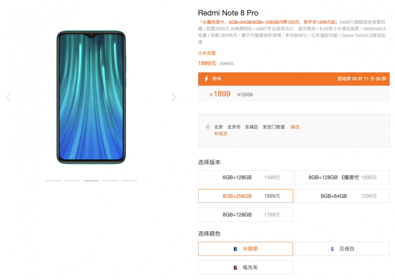
Task: Pick the 电光灰 color option
Action: click(245, 268)
